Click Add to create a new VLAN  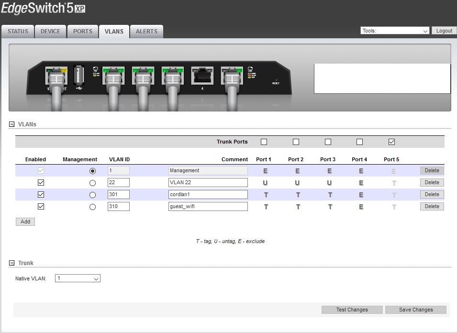point(25,222)
